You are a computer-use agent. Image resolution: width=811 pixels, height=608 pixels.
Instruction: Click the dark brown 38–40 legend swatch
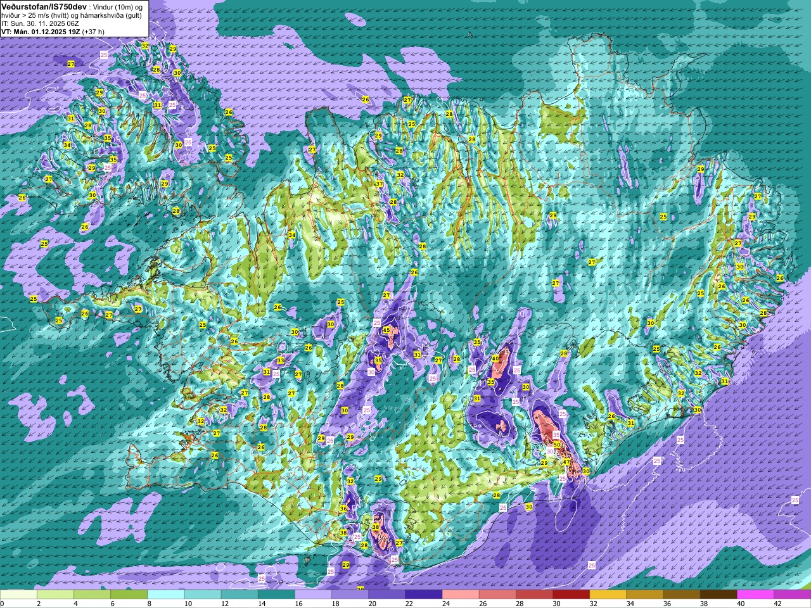coord(718,595)
